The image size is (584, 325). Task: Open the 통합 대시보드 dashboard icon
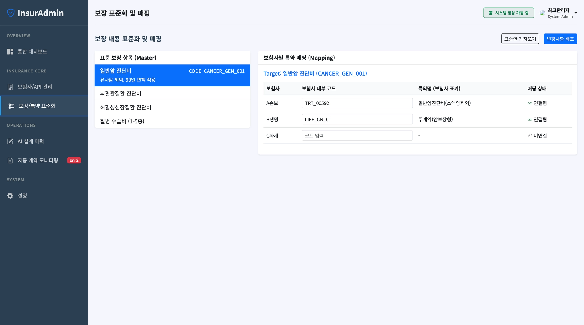[10, 52]
